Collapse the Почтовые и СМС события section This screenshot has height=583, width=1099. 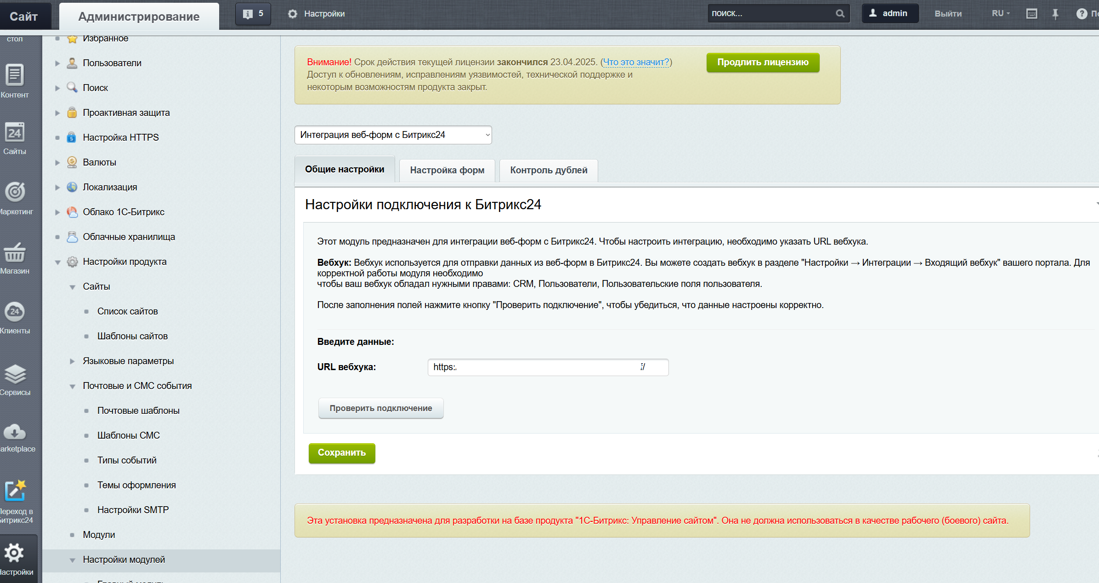click(x=72, y=386)
